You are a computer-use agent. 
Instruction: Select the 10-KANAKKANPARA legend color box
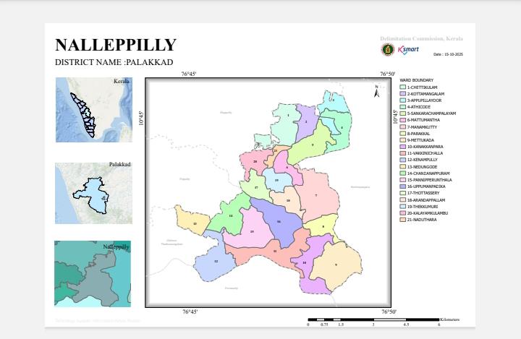coord(403,147)
